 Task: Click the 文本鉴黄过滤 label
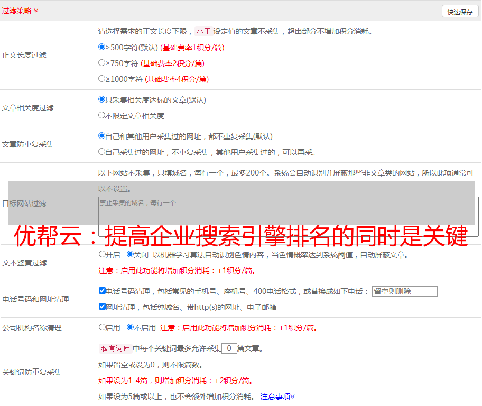pos(25,263)
